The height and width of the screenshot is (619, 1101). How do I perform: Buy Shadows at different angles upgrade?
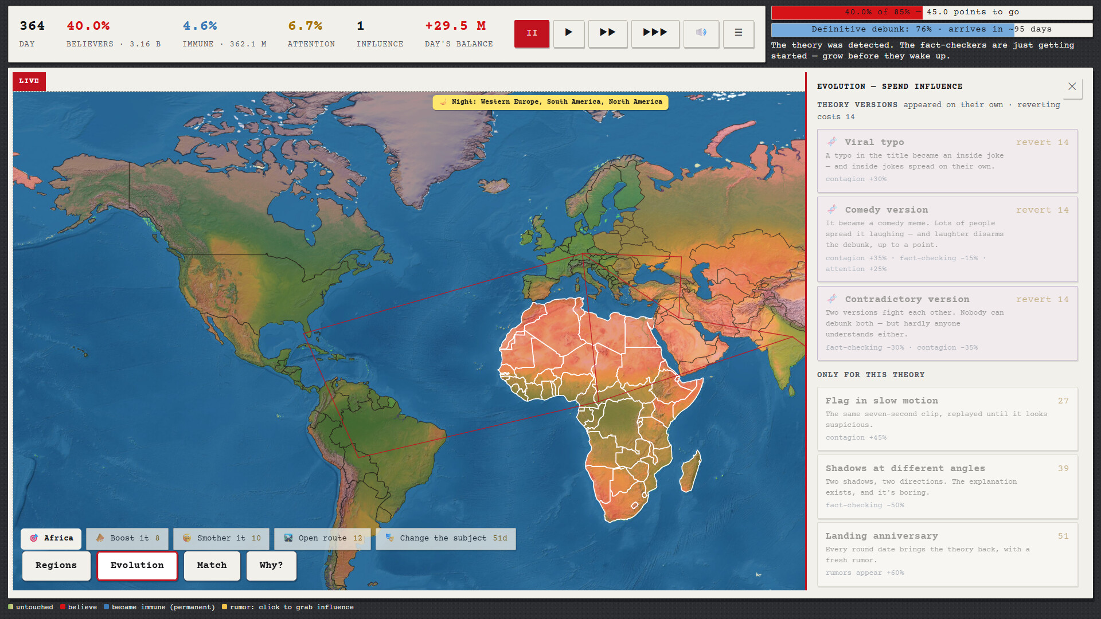click(x=947, y=486)
